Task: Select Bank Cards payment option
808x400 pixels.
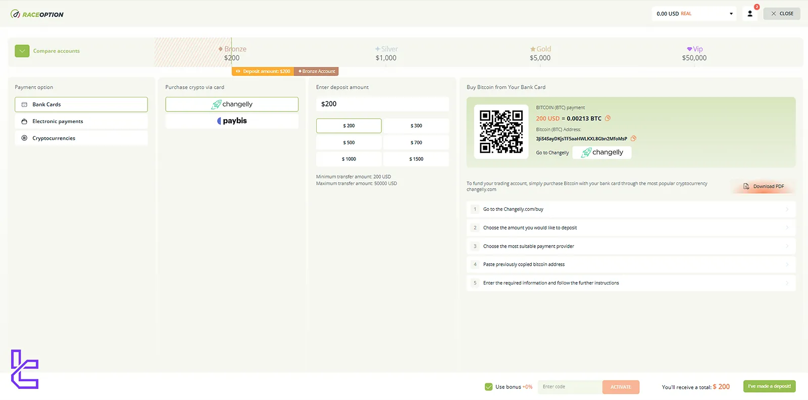Action: click(81, 104)
